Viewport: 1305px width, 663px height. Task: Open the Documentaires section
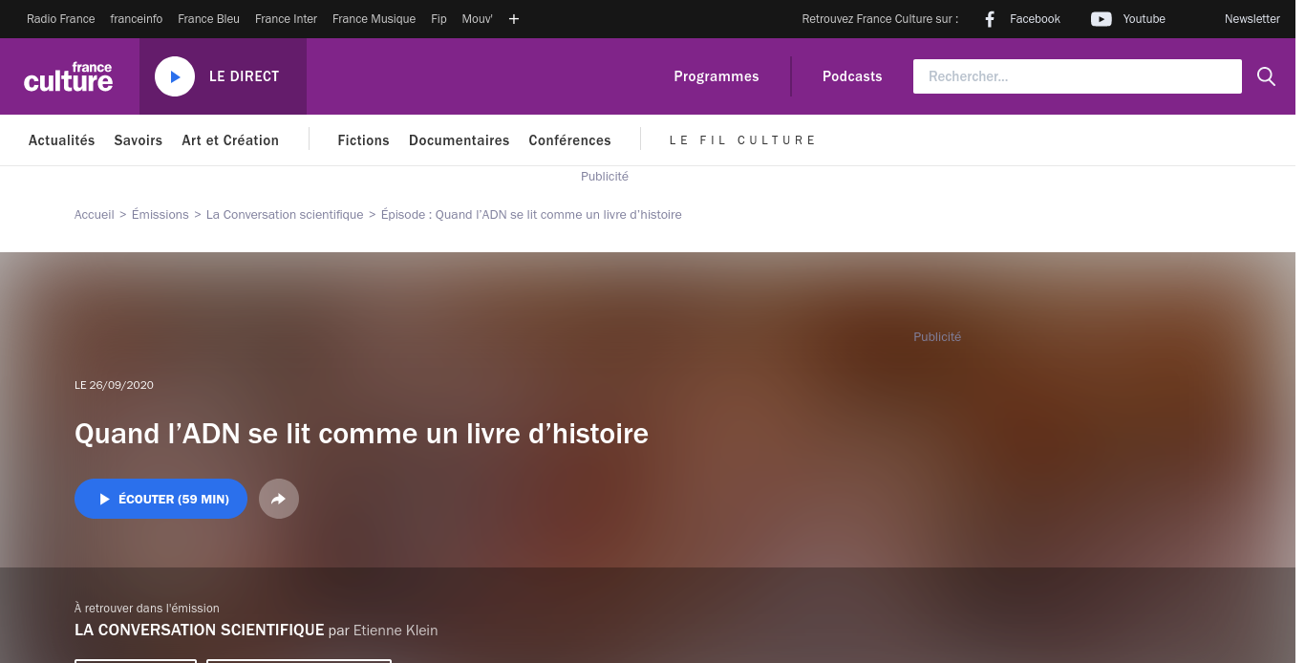tap(460, 140)
